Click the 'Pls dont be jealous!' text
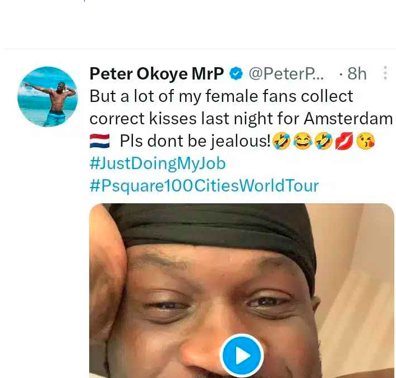This screenshot has width=396, height=378. pyautogui.click(x=195, y=141)
